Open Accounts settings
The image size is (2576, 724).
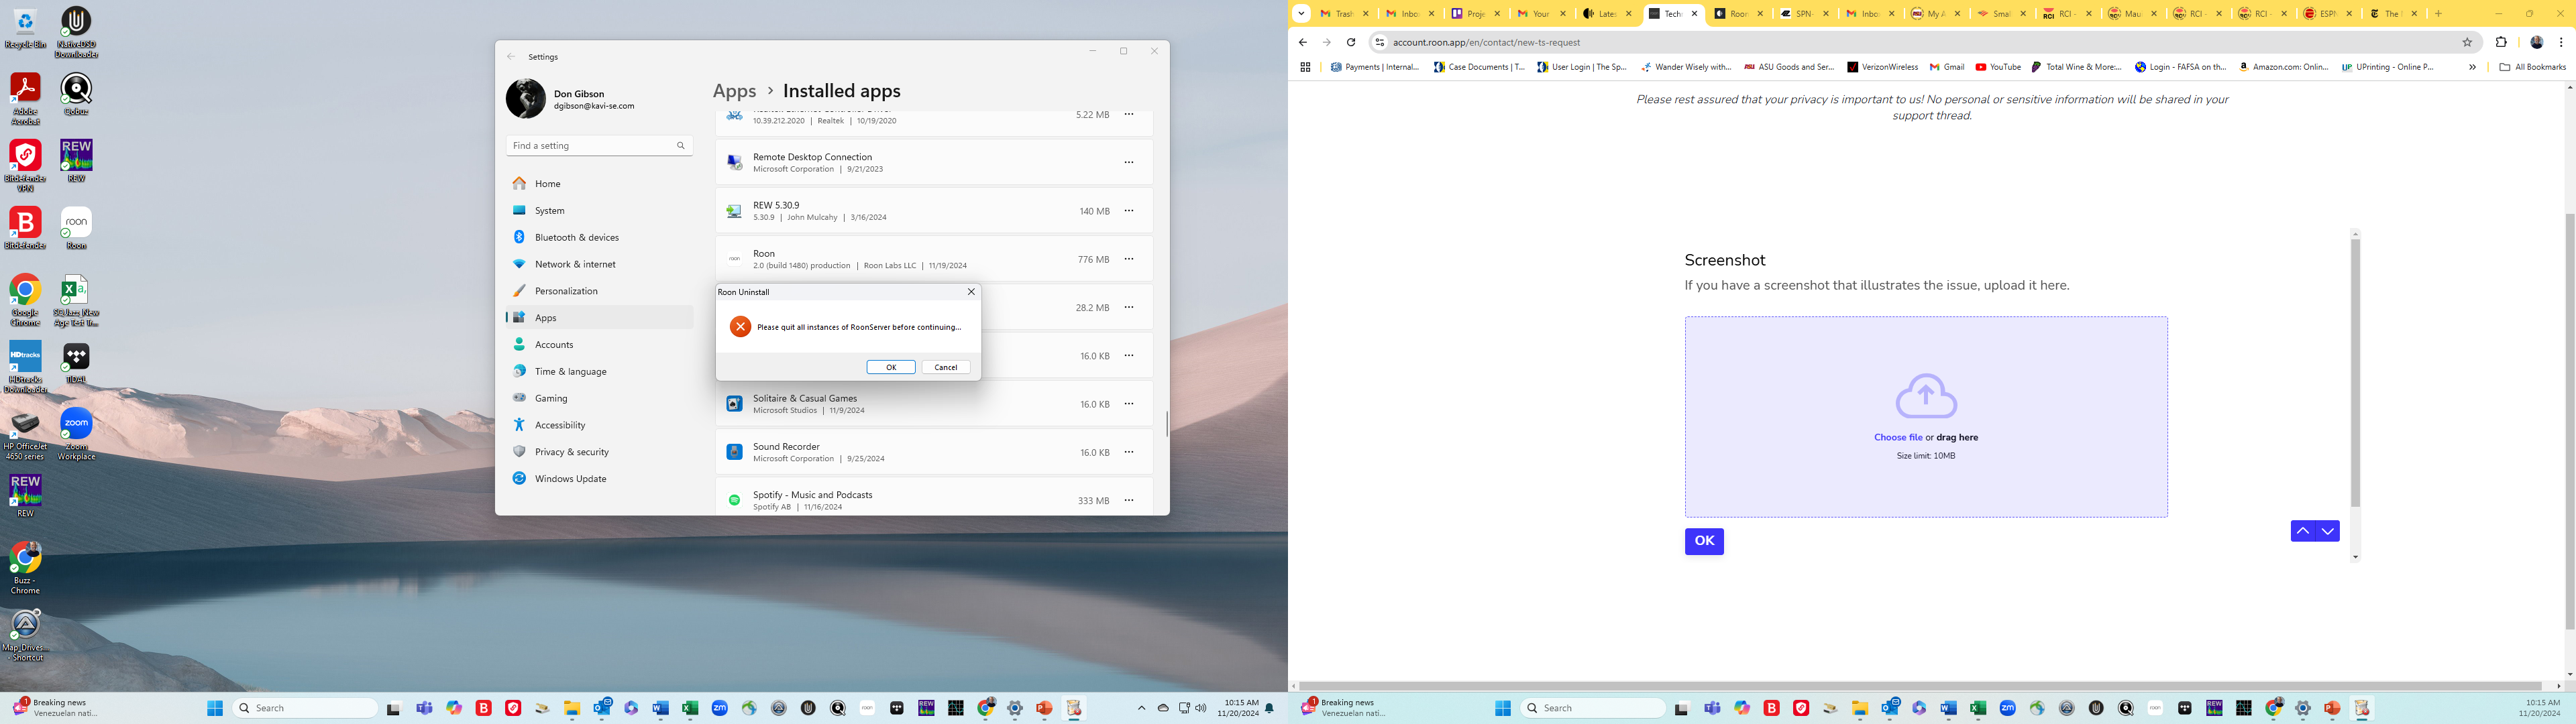coord(599,344)
